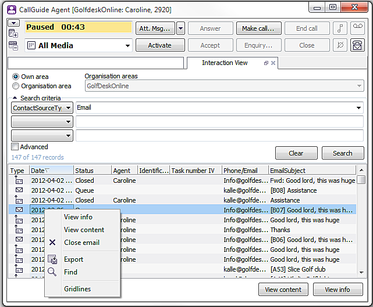Open the third empty criteria dropdown

click(42, 136)
